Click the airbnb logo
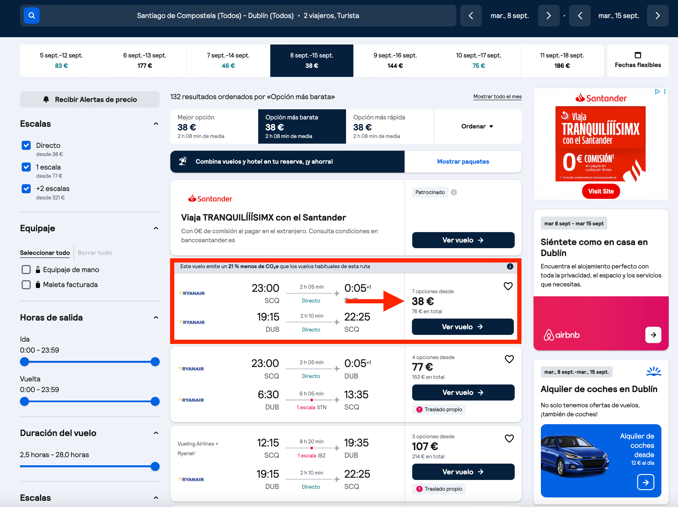 (x=561, y=335)
